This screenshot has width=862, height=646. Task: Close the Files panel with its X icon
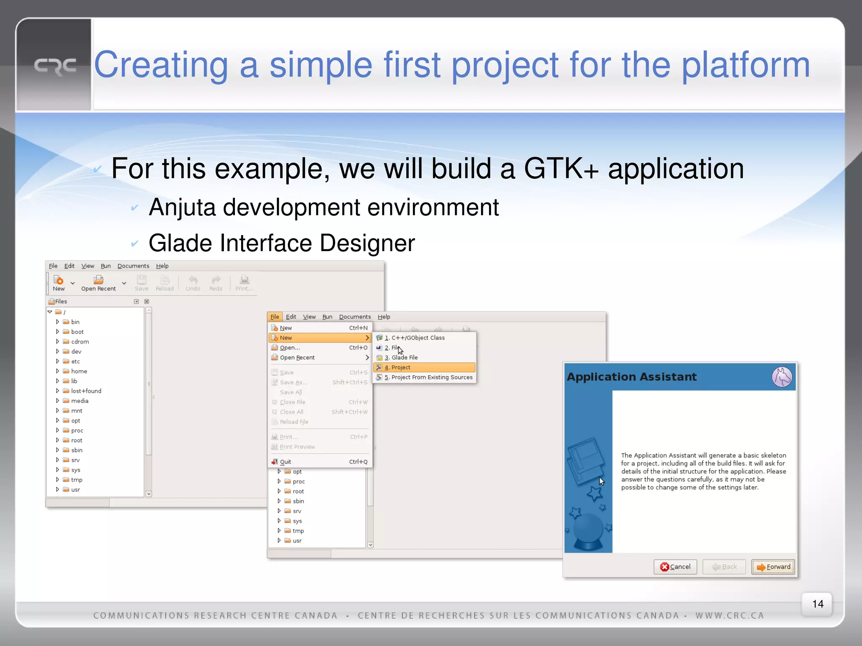pyautogui.click(x=146, y=301)
